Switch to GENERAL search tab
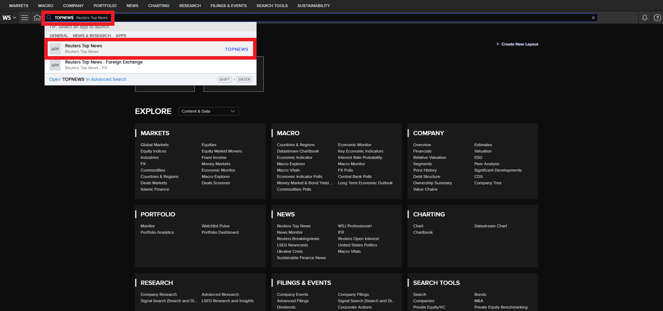Image resolution: width=663 pixels, height=311 pixels. coord(59,36)
